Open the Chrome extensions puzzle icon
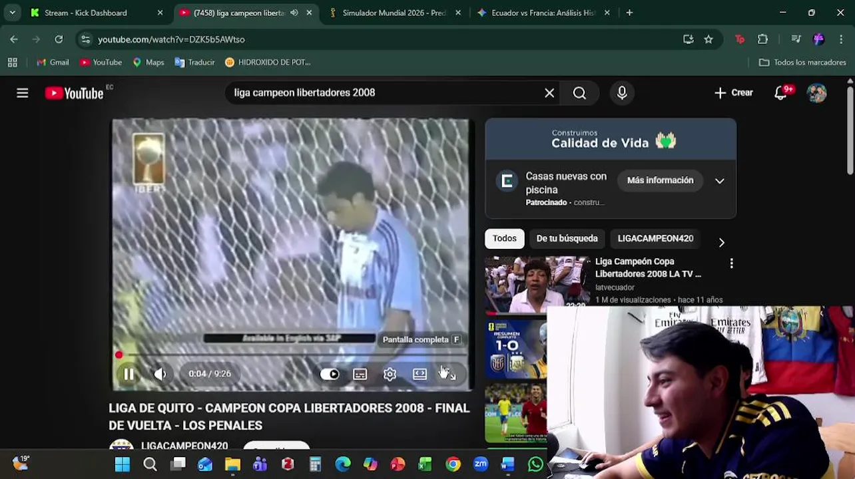Image resolution: width=855 pixels, height=479 pixels. [x=763, y=39]
